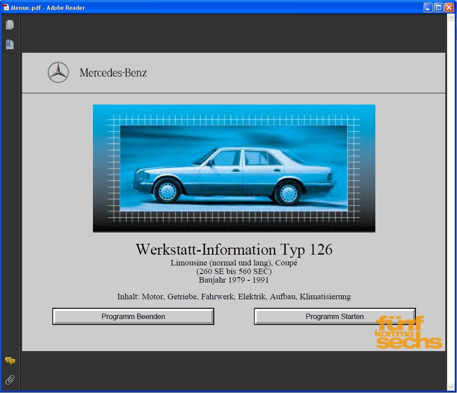Open the Attachments paperclip panel
Image resolution: width=457 pixels, height=393 pixels.
pyautogui.click(x=10, y=380)
